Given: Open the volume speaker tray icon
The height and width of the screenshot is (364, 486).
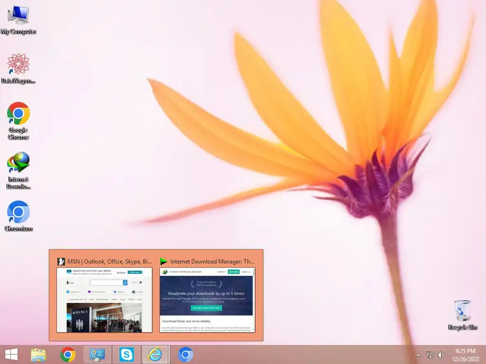Looking at the screenshot, I should click(x=441, y=355).
